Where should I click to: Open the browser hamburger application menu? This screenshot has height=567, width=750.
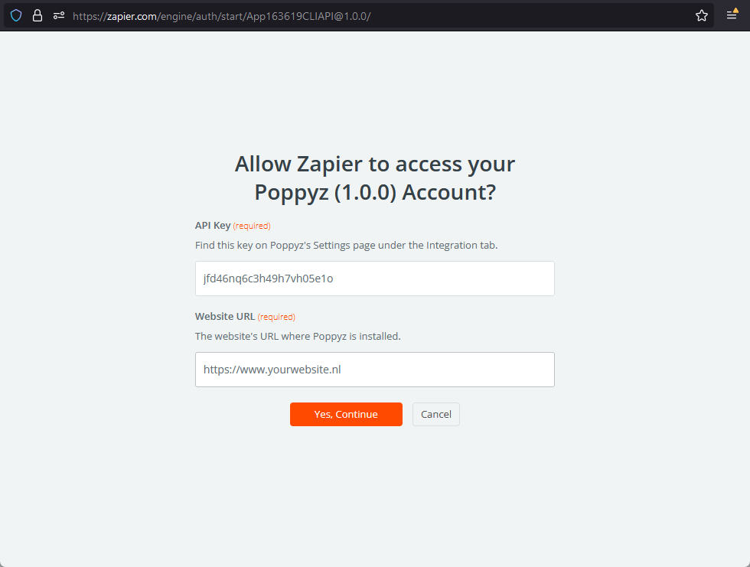pos(732,15)
